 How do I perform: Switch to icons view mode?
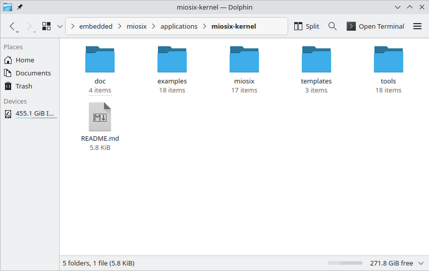46,26
